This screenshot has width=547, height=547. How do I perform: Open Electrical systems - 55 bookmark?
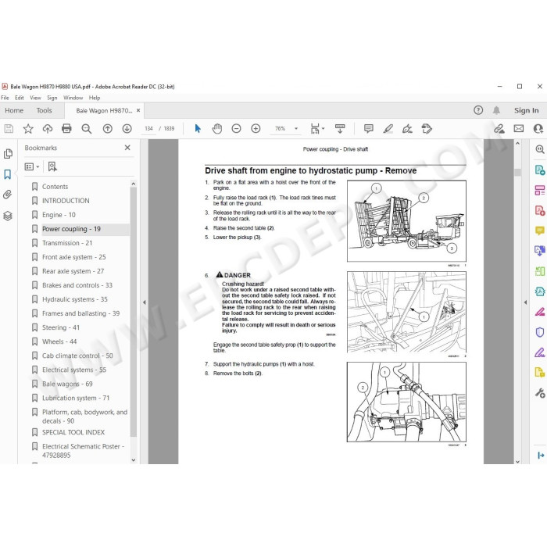74,370
